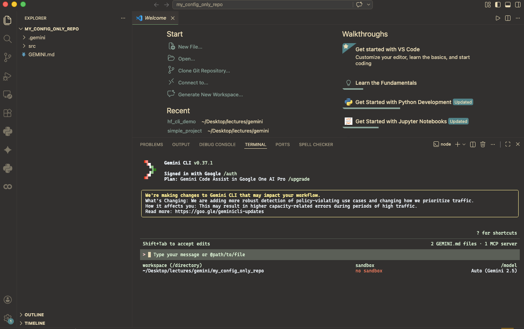Switch to the Problems tab
This screenshot has height=329, width=524.
(152, 144)
